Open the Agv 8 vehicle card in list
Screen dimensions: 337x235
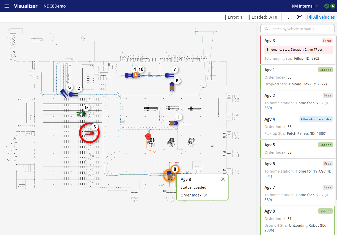(x=297, y=220)
